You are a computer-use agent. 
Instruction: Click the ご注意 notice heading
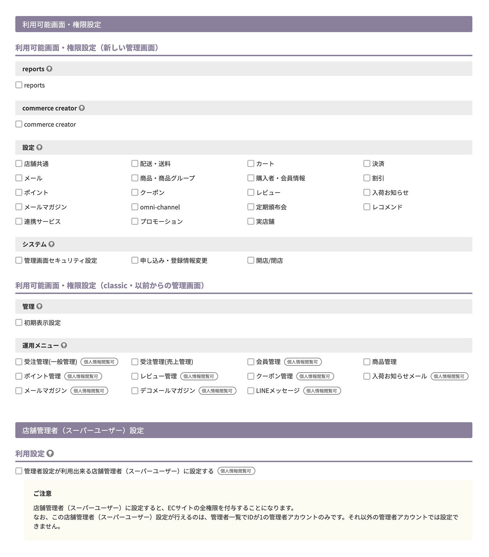point(42,493)
